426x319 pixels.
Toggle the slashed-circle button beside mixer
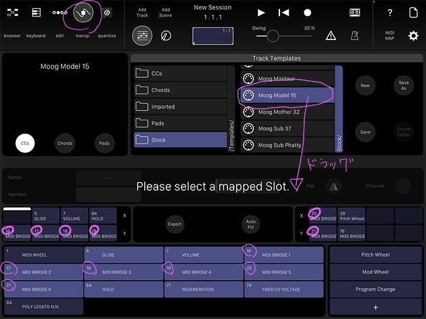click(166, 35)
